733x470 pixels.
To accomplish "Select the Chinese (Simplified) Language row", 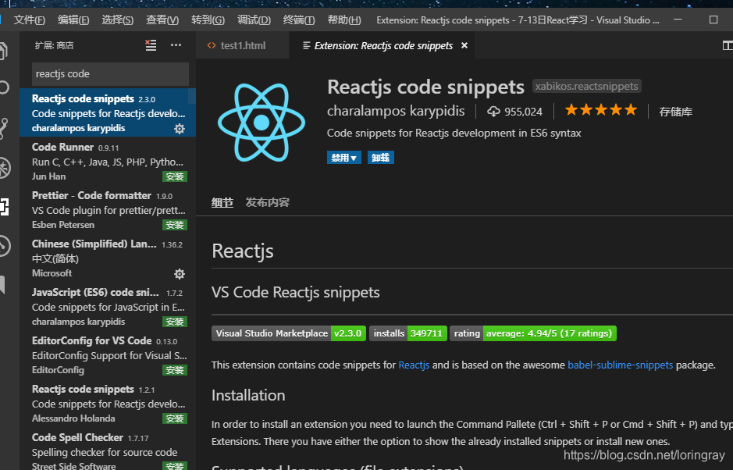I will pos(108,258).
